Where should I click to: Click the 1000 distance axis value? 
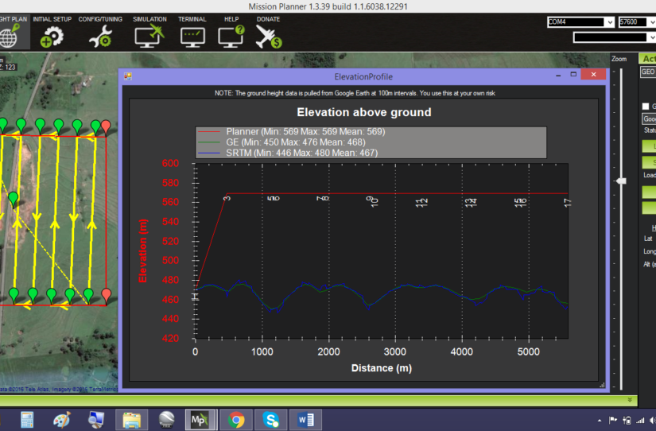(262, 351)
